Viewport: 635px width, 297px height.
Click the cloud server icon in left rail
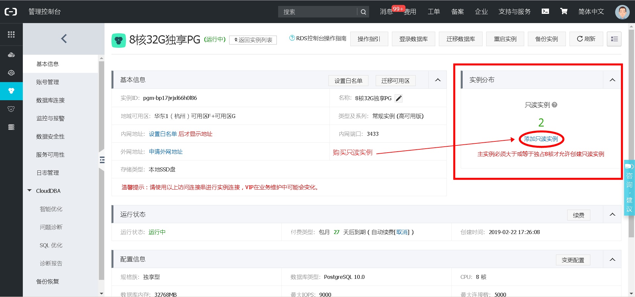click(x=11, y=55)
